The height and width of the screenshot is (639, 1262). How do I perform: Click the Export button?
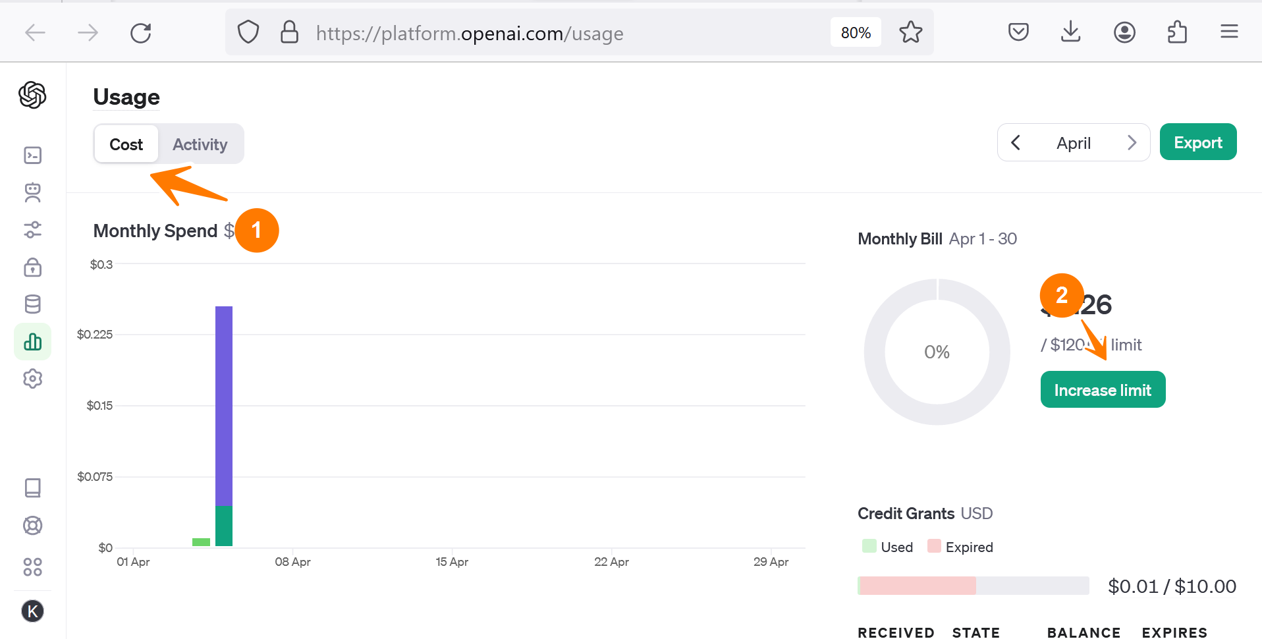coord(1197,142)
